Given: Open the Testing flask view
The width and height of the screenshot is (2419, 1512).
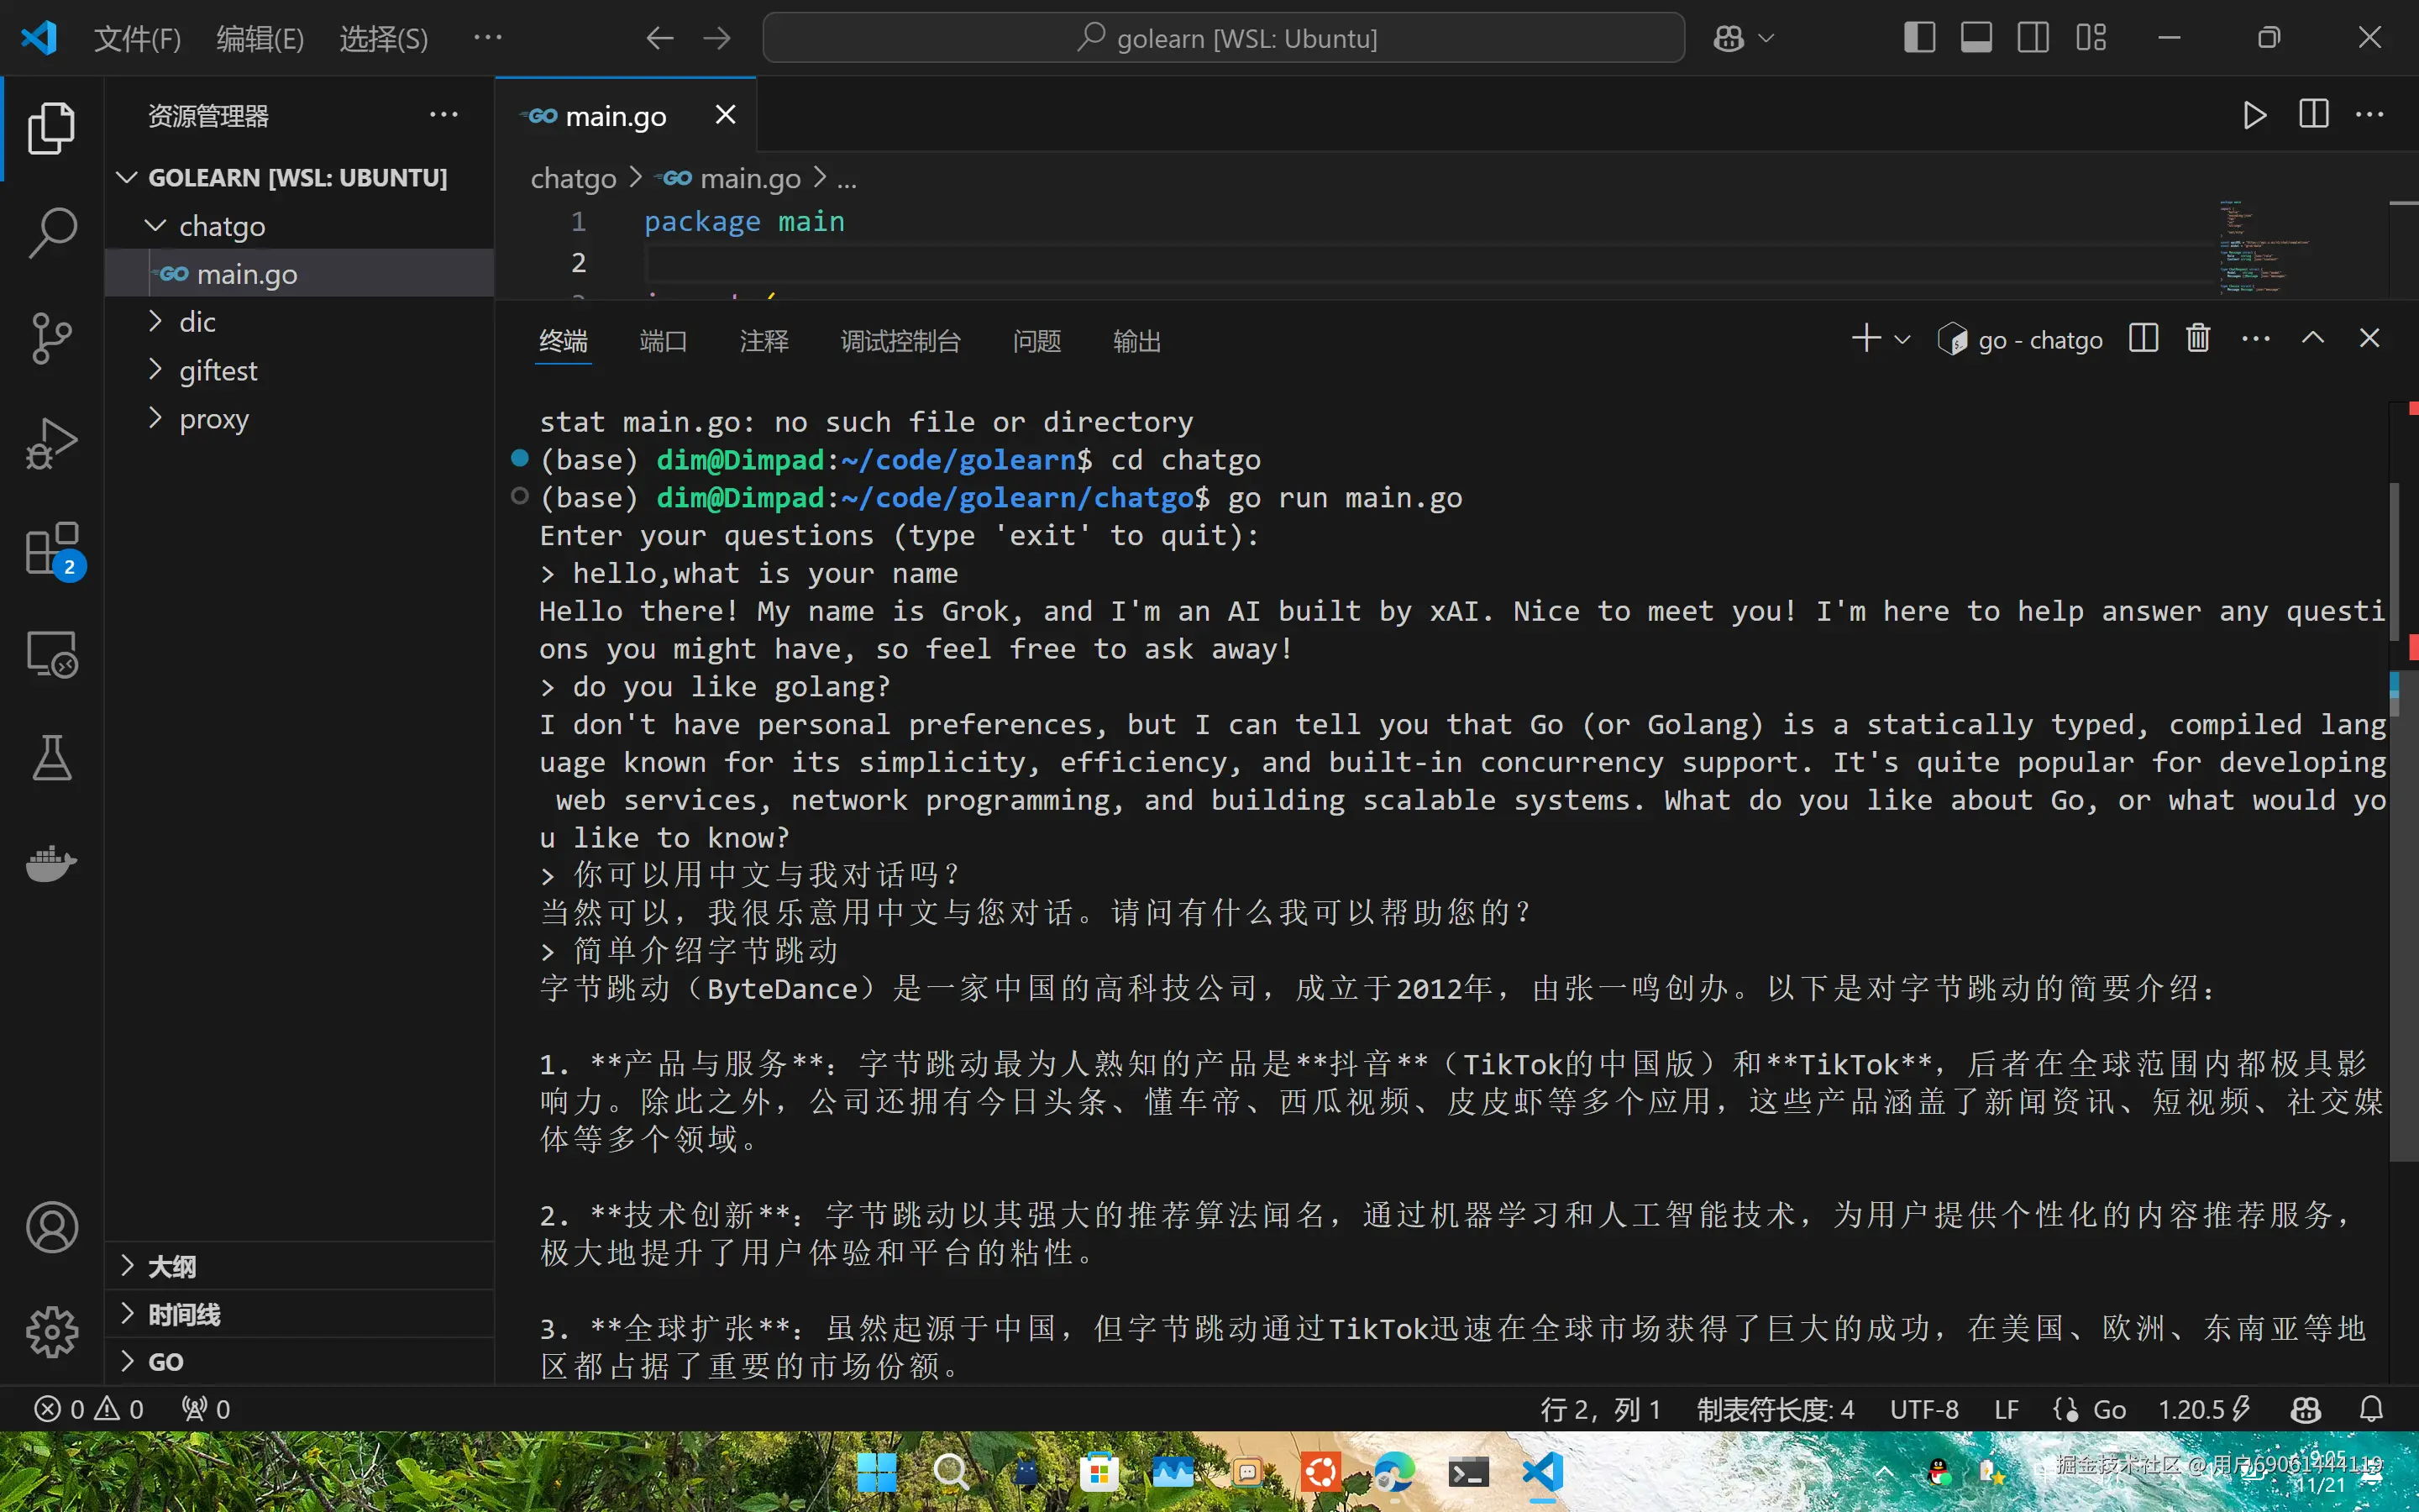Looking at the screenshot, I should pyautogui.click(x=52, y=758).
